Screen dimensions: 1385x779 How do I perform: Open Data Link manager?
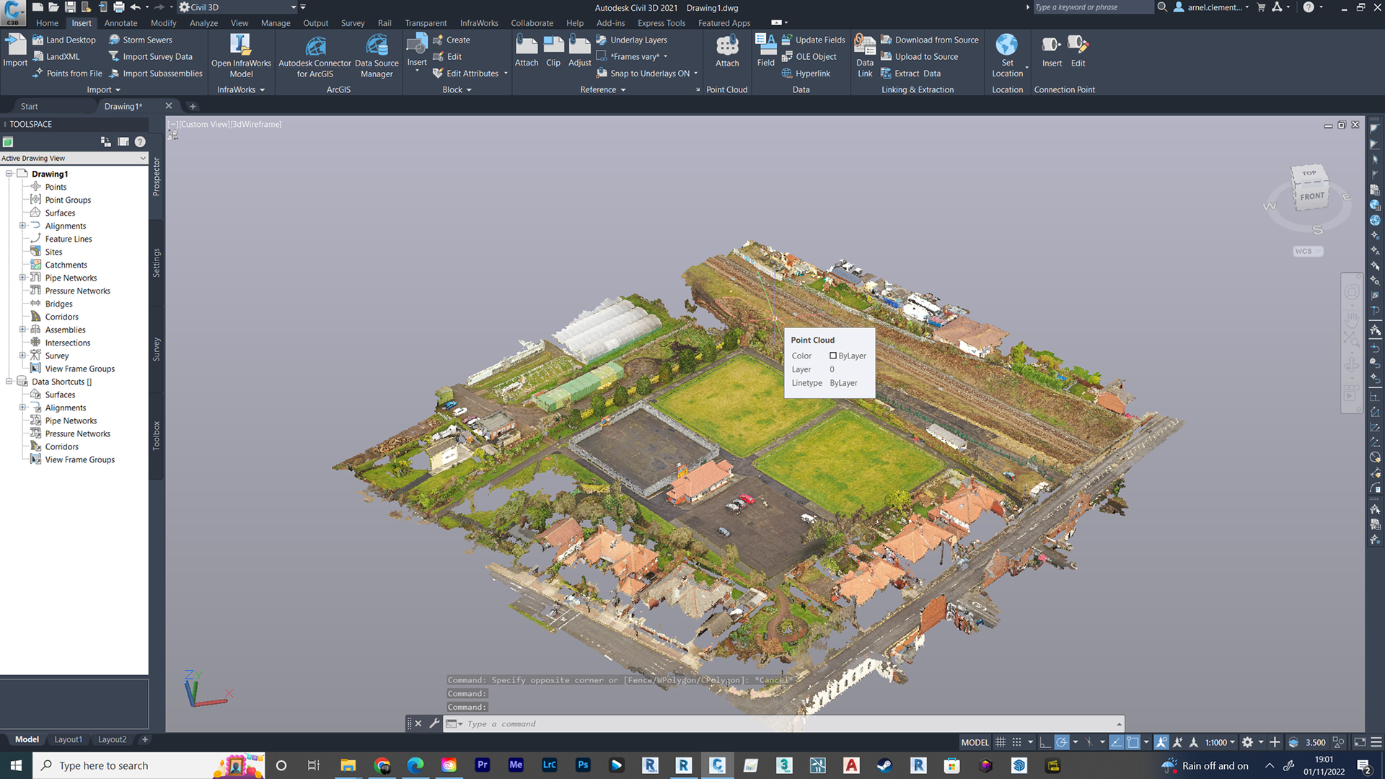click(x=865, y=56)
